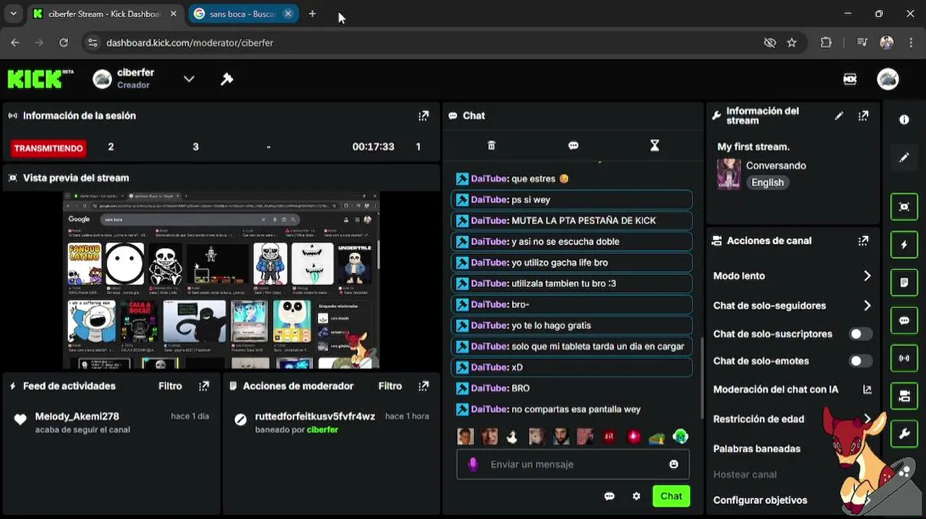Click the pencil icon in right sidebar
The image size is (926, 519).
(904, 158)
